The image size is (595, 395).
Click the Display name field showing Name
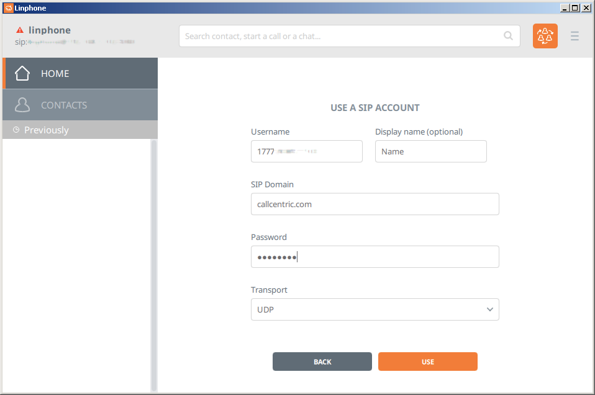pos(430,151)
